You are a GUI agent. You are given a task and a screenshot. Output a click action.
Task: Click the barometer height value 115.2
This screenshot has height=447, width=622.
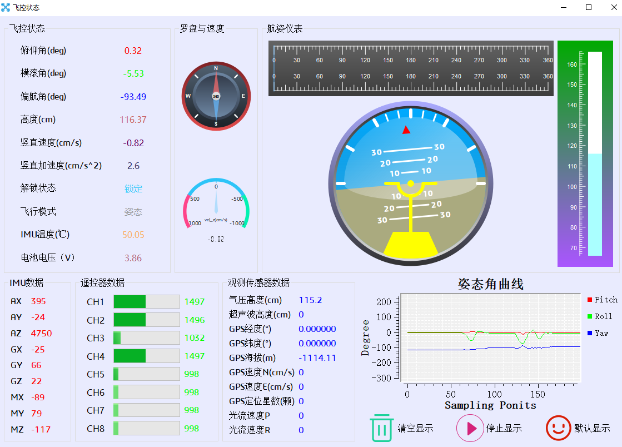click(310, 300)
